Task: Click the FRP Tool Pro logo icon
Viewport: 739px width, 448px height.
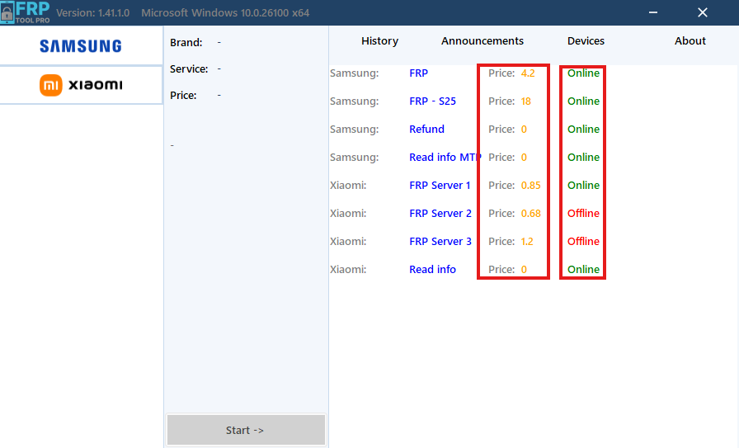Action: coord(25,12)
